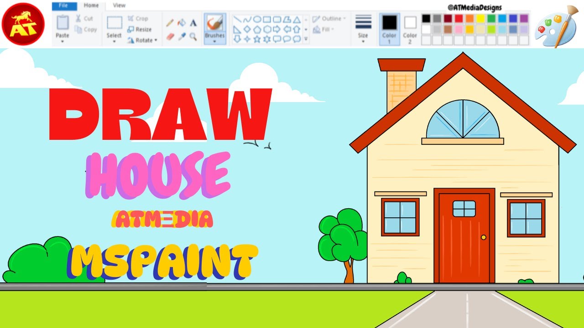Switch to the View tab
The width and height of the screenshot is (584, 328).
pyautogui.click(x=119, y=5)
